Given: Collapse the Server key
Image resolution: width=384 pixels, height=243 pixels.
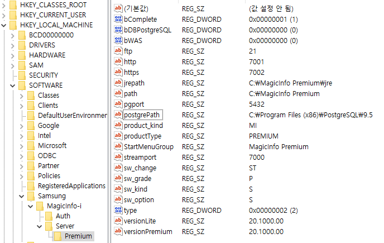Looking at the screenshot, I should 40,226.
